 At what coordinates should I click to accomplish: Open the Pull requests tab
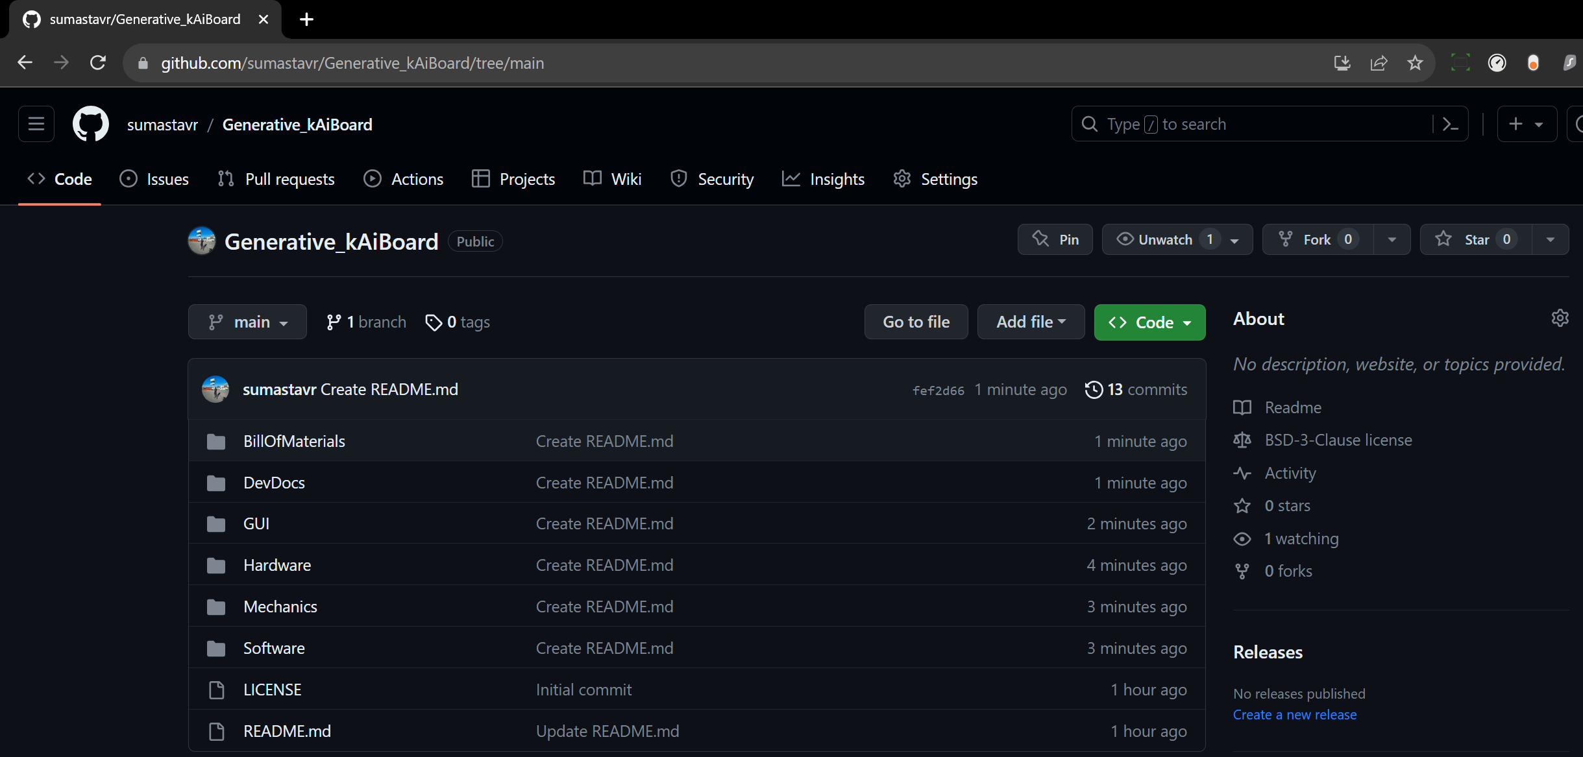[276, 179]
